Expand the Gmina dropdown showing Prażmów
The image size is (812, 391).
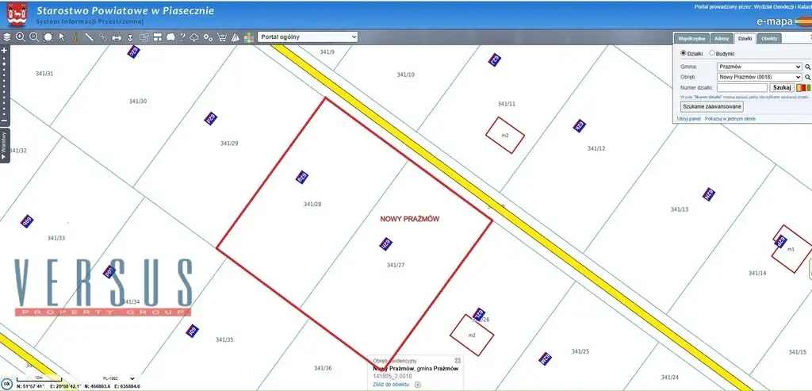(x=759, y=67)
